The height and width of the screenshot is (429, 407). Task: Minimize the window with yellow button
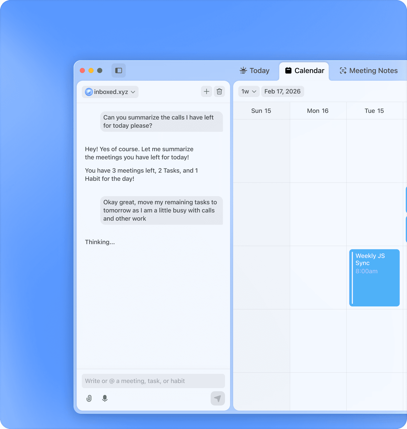click(91, 70)
